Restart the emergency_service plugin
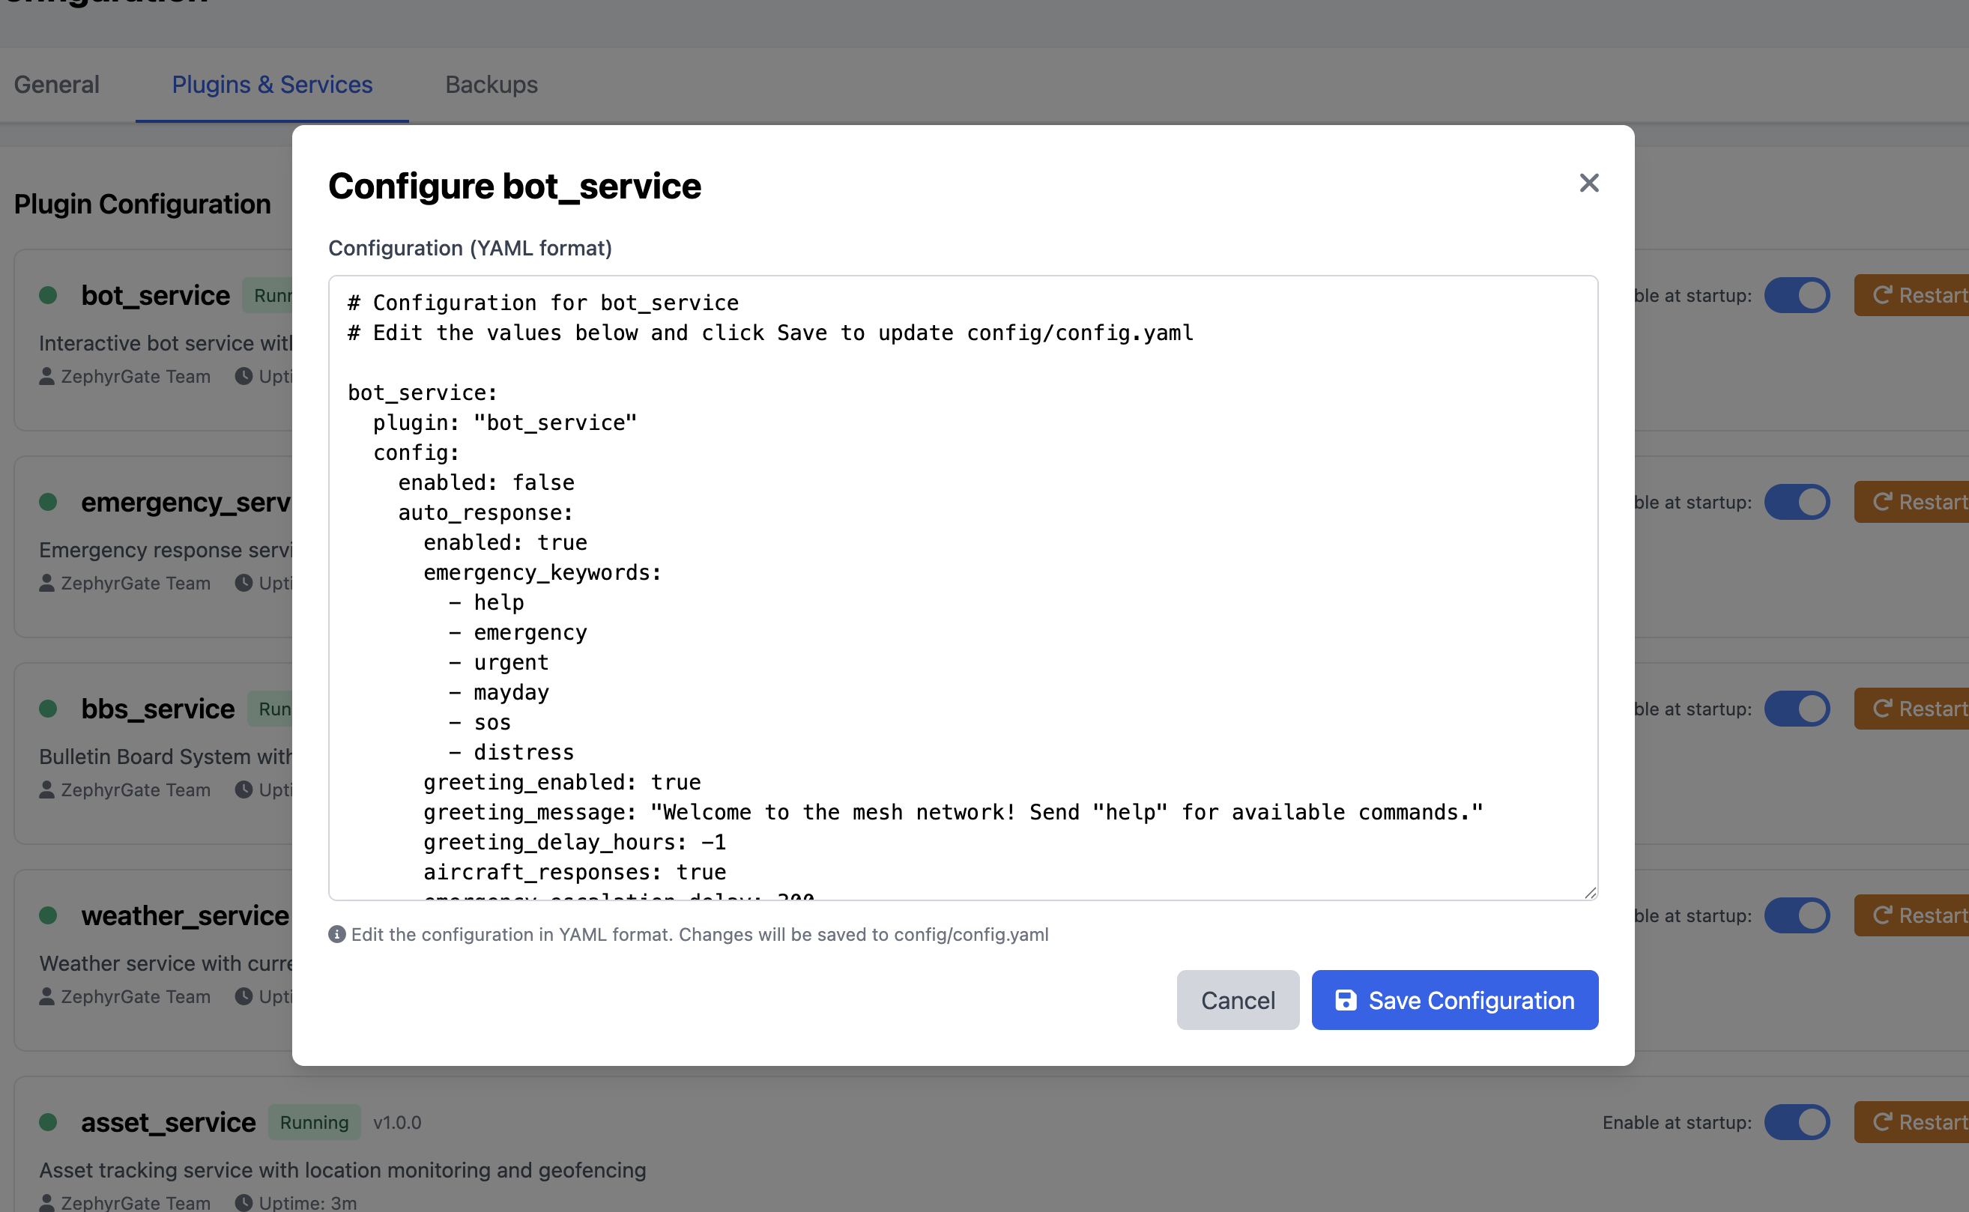Image resolution: width=1969 pixels, height=1212 pixels. pyautogui.click(x=1932, y=502)
